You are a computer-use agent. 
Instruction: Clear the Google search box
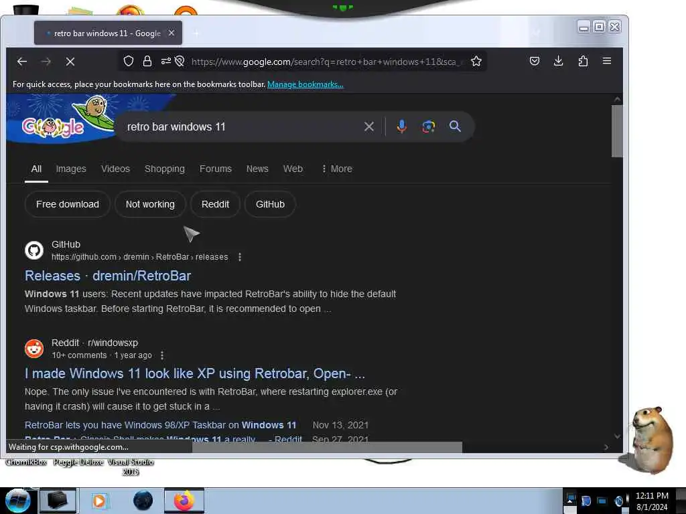click(369, 126)
